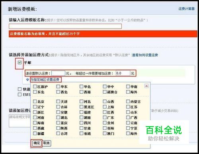Tick the 河南 checkbox
The image size is (199, 154).
click(x=35, y=117)
